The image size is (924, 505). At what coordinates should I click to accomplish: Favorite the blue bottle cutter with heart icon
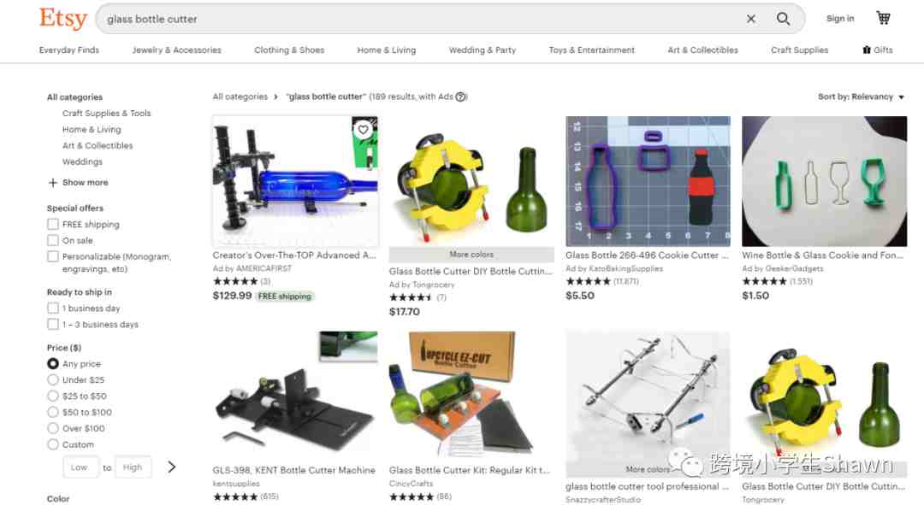coord(363,130)
